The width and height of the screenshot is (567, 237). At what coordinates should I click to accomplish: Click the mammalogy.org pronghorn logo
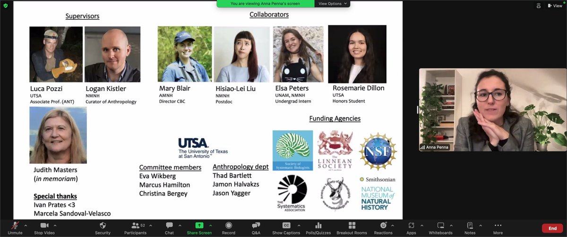point(336,195)
